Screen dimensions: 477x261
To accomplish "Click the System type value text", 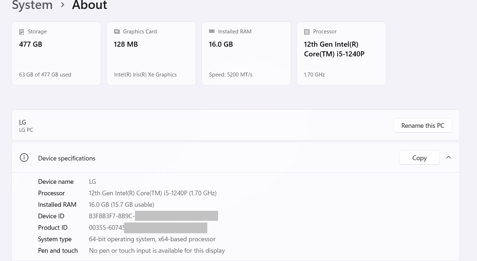I will click(152, 239).
